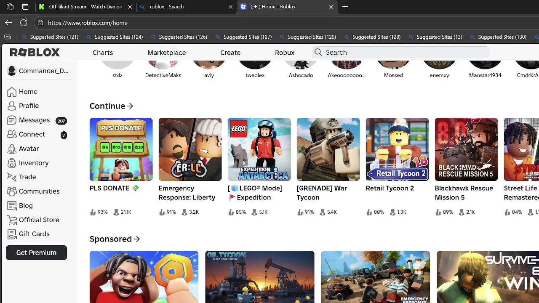Click the browser back arrow

(8, 23)
